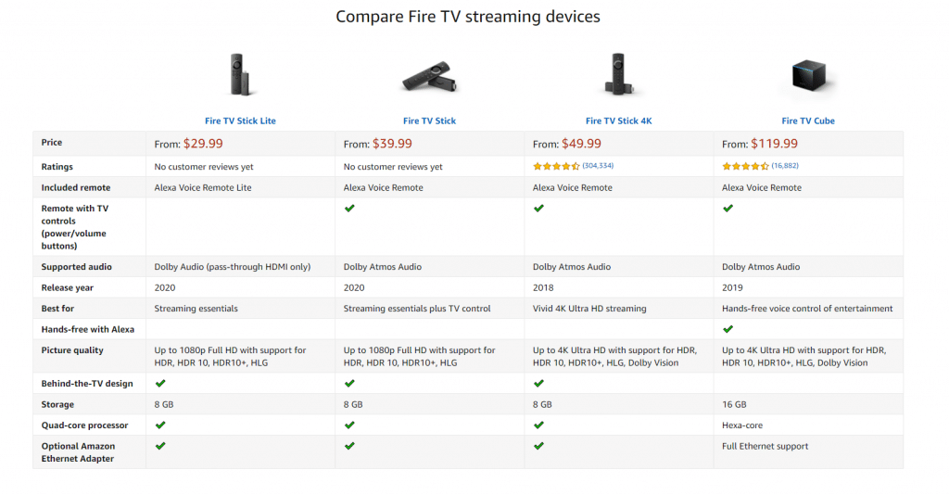Screen dimensions: 949x495
Task: Select the Fire TV Stick Ethernet Adapter checkmark
Action: (349, 446)
